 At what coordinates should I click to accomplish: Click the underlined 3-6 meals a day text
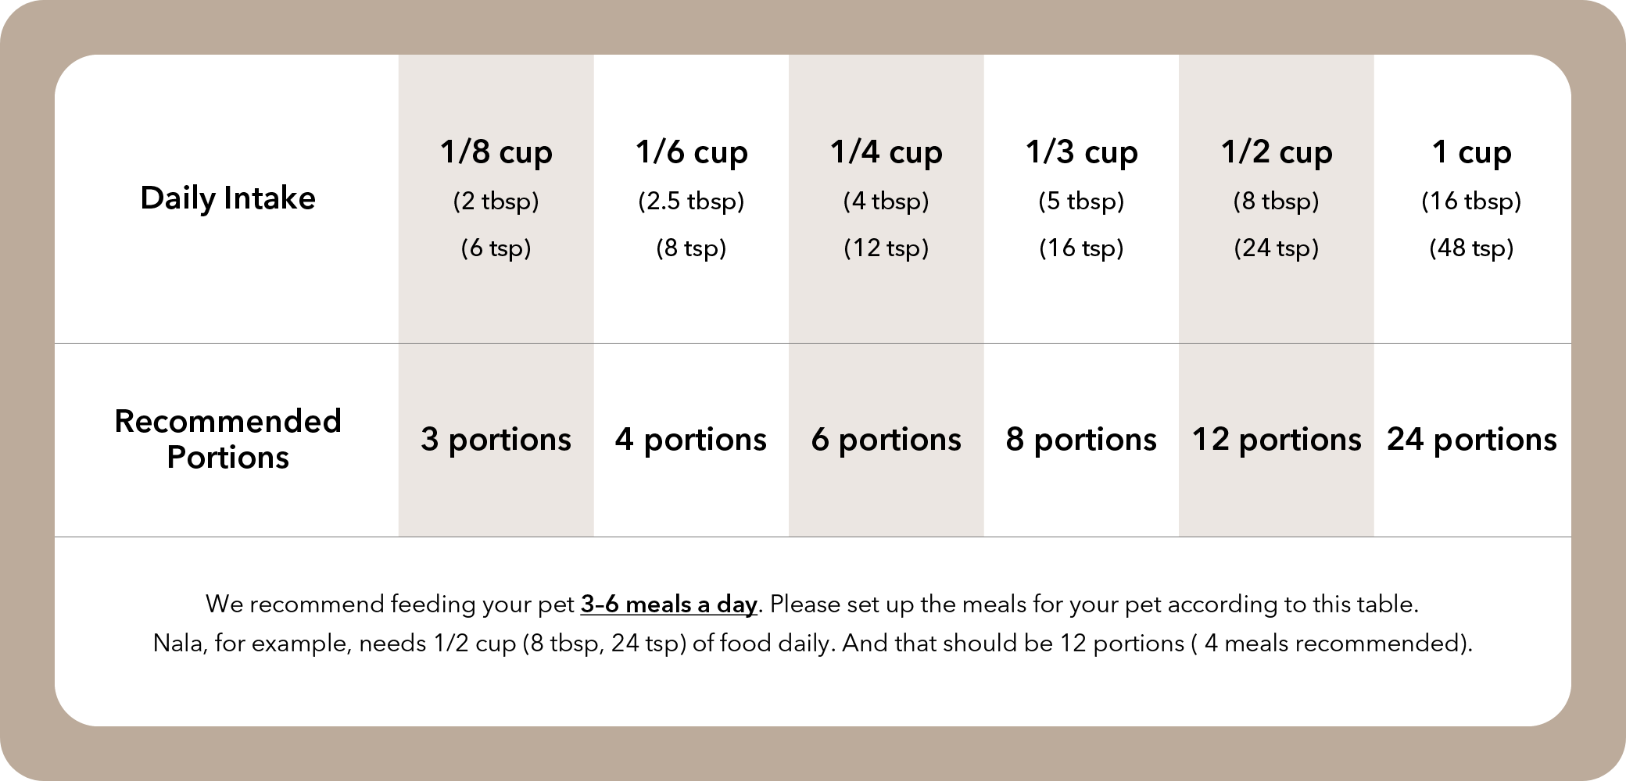pos(668,604)
